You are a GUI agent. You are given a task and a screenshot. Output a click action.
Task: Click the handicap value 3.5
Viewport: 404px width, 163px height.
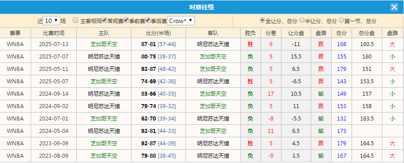296,156
